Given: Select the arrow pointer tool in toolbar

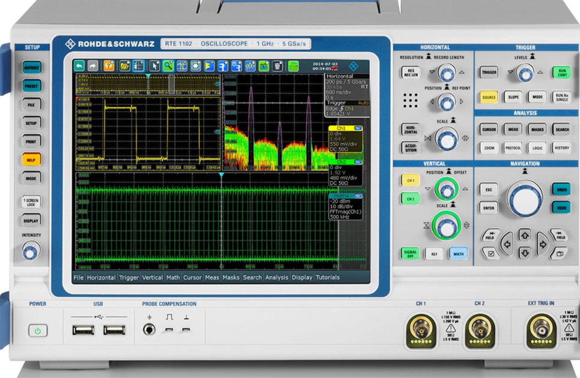Looking at the screenshot, I should click(154, 66).
